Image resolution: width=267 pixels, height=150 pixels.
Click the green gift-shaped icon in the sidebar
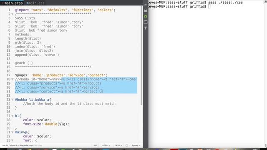point(146,16)
